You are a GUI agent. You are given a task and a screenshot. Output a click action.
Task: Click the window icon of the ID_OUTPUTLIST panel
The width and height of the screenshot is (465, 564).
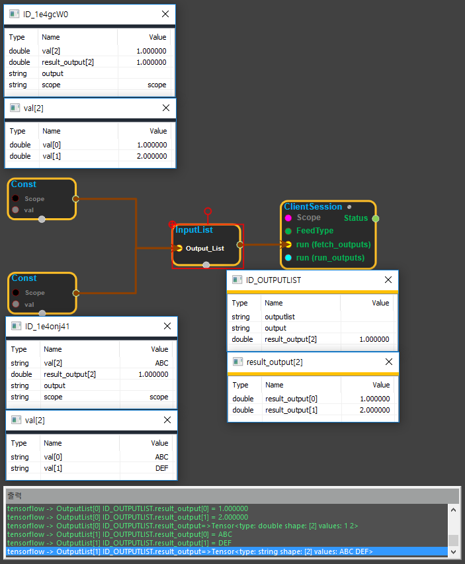[x=237, y=280]
